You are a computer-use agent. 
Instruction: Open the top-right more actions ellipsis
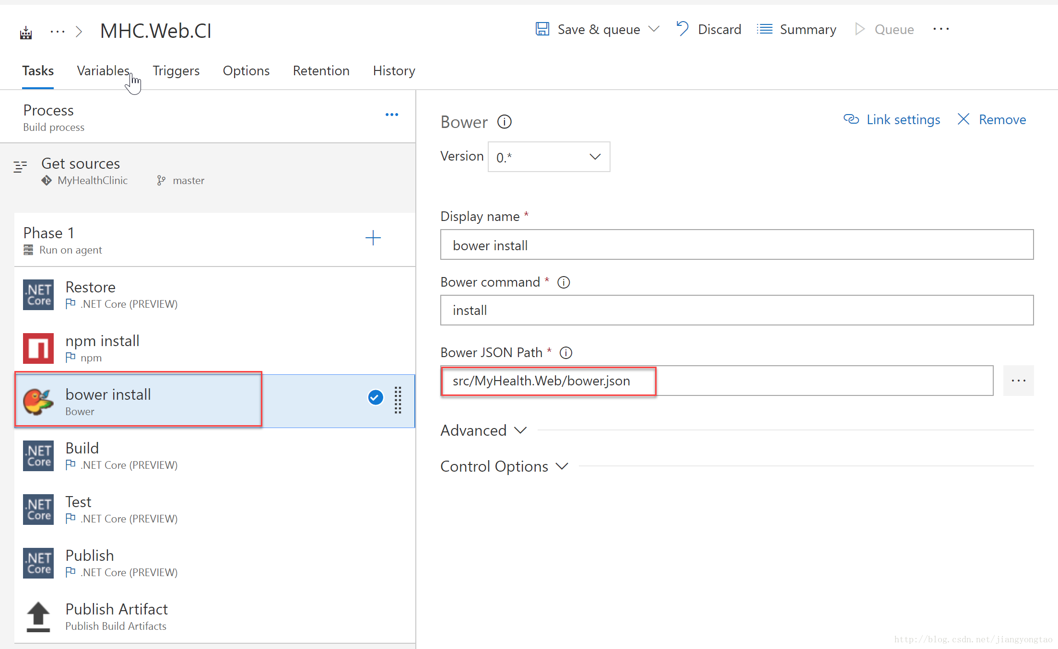[x=941, y=29]
